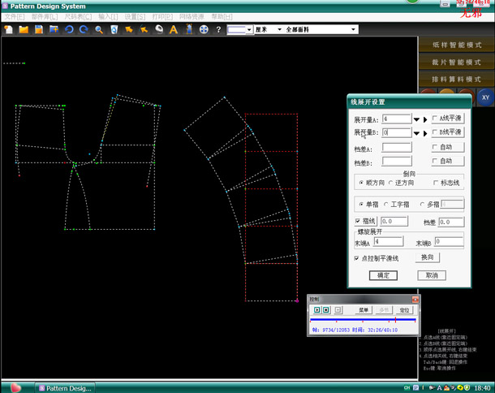Open the 输入[I] menu
Viewport: 495px width, 393px height.
point(108,16)
